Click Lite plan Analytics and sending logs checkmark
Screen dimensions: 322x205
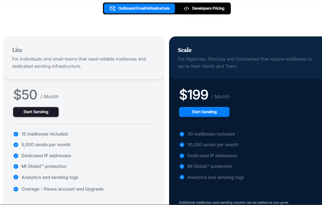coord(16,177)
